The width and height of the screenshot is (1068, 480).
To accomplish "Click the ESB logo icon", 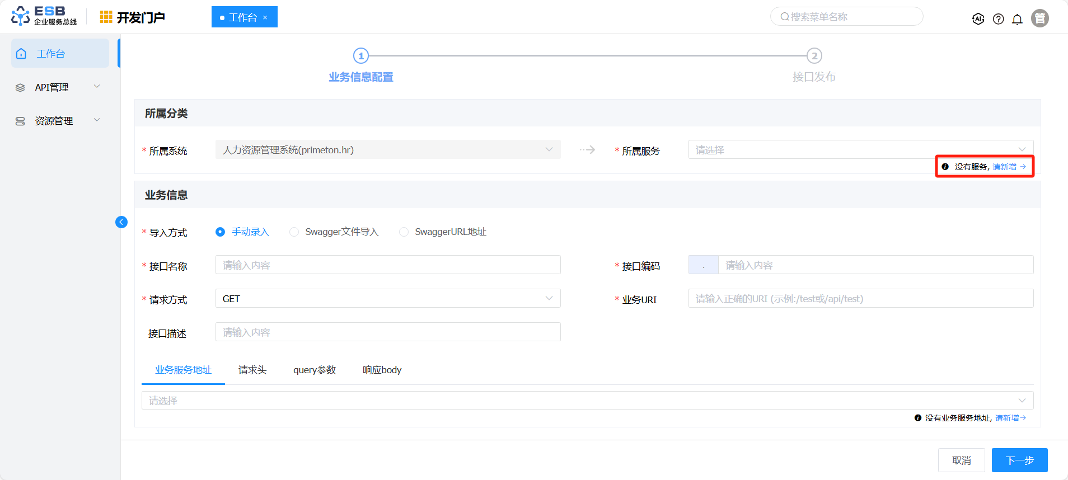I will click(21, 16).
